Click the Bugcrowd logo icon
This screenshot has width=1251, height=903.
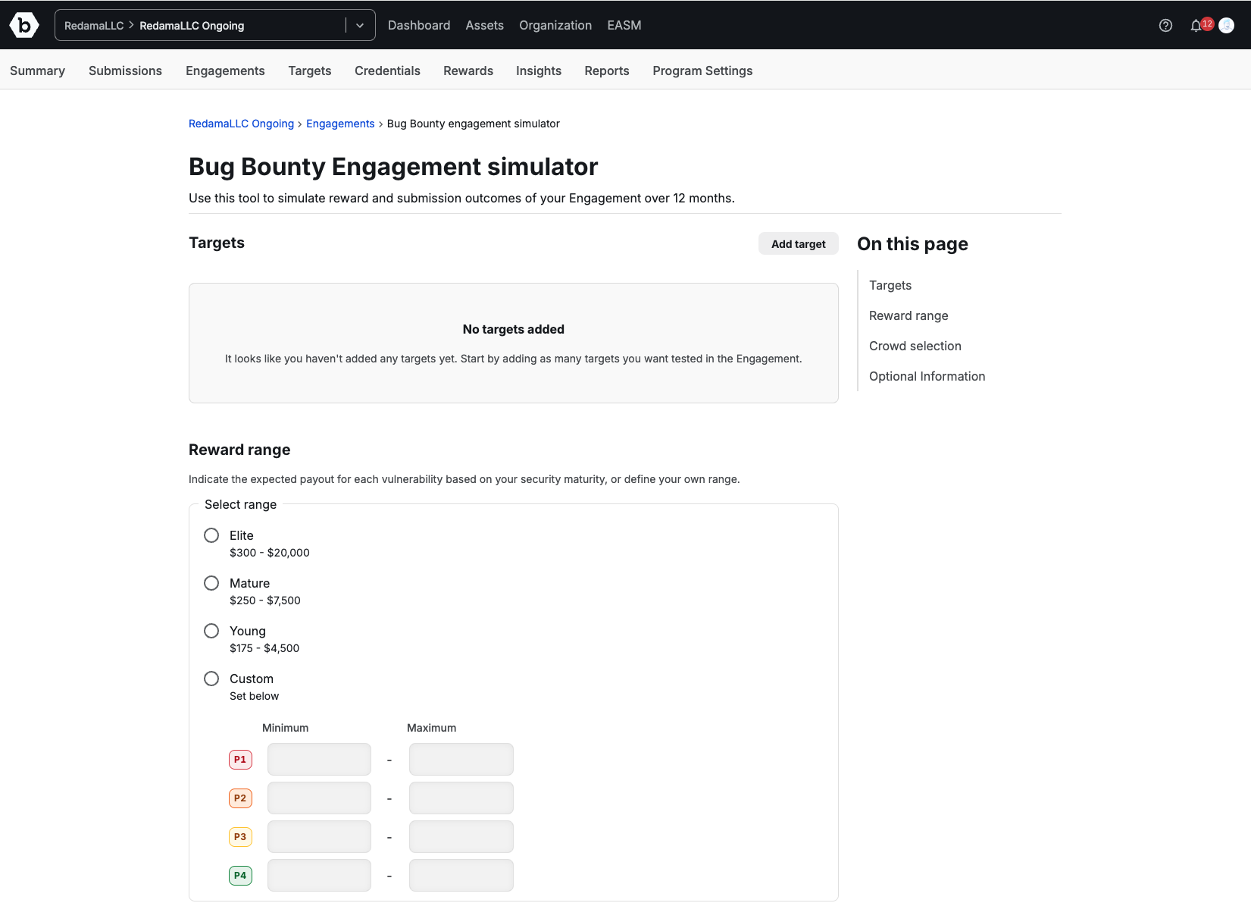coord(24,25)
